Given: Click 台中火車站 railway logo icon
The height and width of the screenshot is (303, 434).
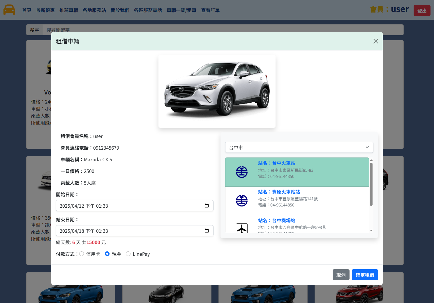Looking at the screenshot, I should [x=242, y=172].
